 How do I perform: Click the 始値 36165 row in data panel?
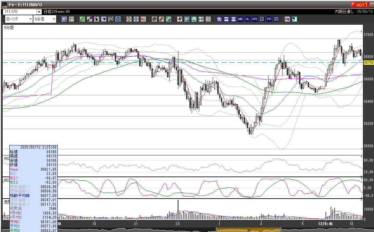click(x=33, y=152)
